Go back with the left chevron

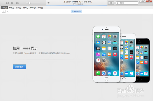click(4, 11)
